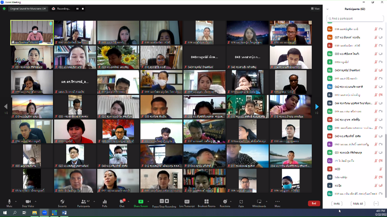Toggle the Participants panel from toolbar
Screen dimensions: 387x217
pos(84,203)
